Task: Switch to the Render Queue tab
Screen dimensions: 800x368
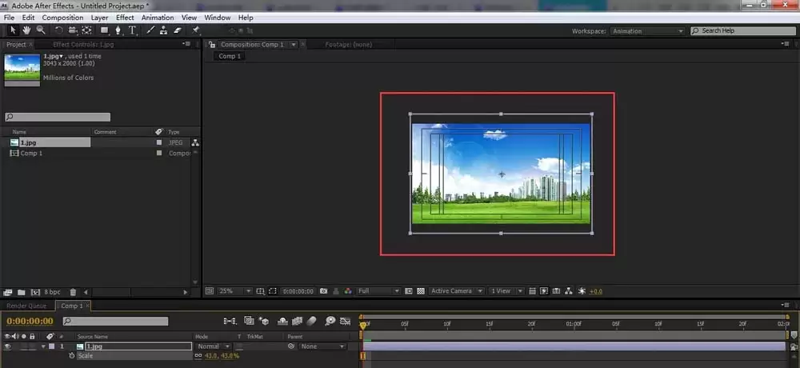Action: pyautogui.click(x=26, y=306)
